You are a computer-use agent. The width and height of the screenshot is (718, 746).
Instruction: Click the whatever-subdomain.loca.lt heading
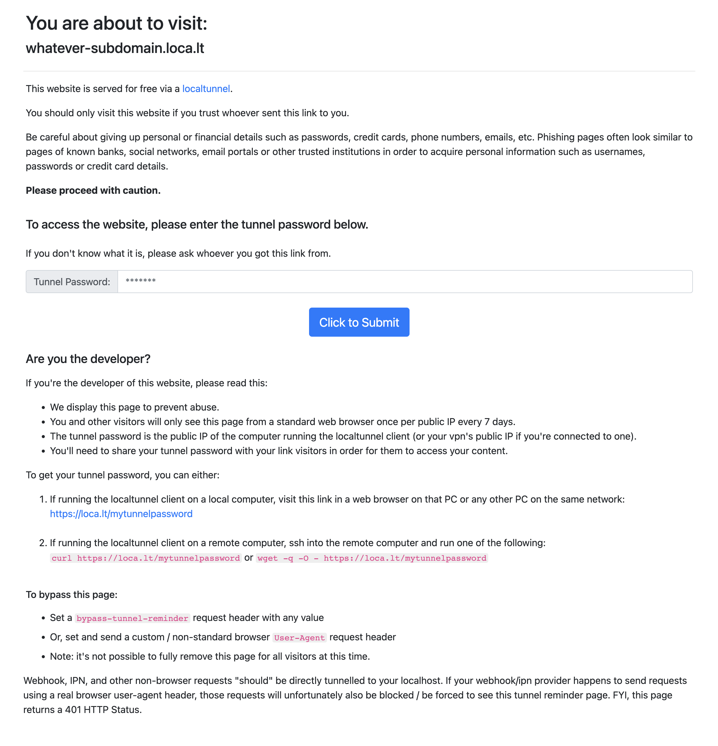click(x=115, y=48)
